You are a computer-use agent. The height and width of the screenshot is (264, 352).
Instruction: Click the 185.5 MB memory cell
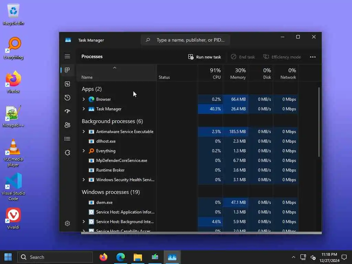coord(236,132)
